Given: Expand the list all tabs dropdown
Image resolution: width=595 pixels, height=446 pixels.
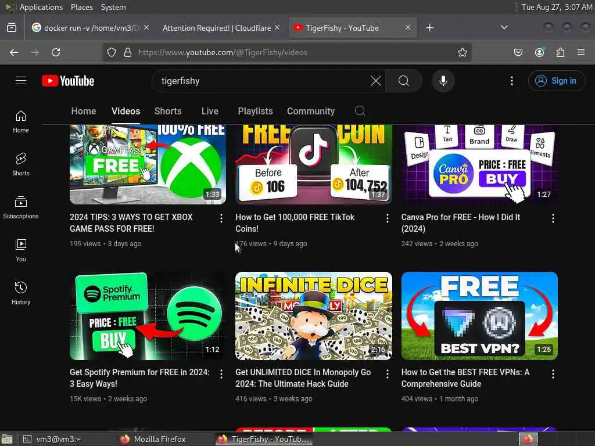Looking at the screenshot, I should click(x=504, y=27).
